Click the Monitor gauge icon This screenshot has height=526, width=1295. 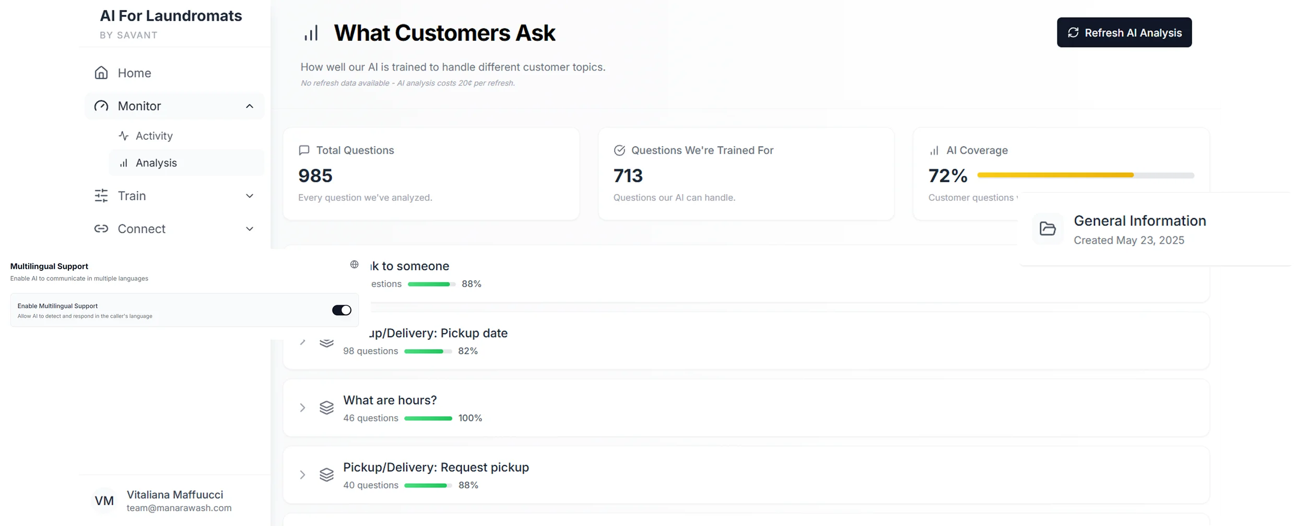(101, 106)
